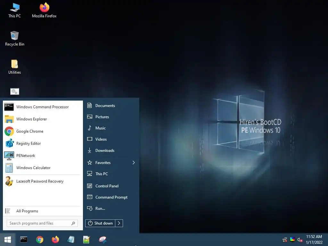Launch Windows Calculator from Start menu
The width and height of the screenshot is (328, 246).
pos(43,168)
